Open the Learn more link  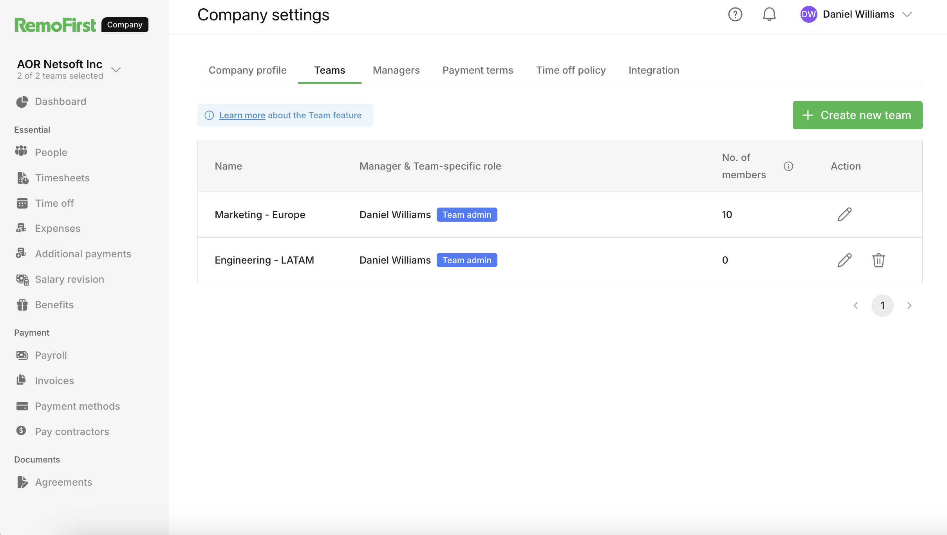pos(242,115)
